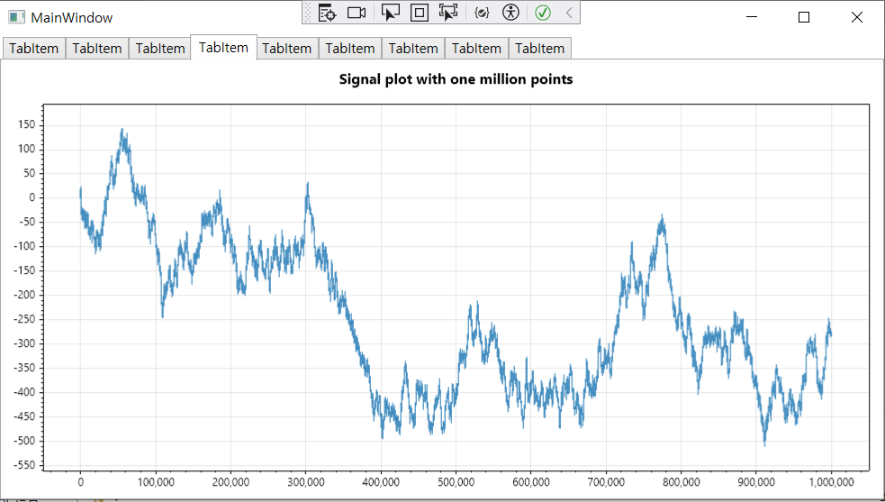Click the y-axis label '-550'
The image size is (885, 502).
tap(25, 465)
